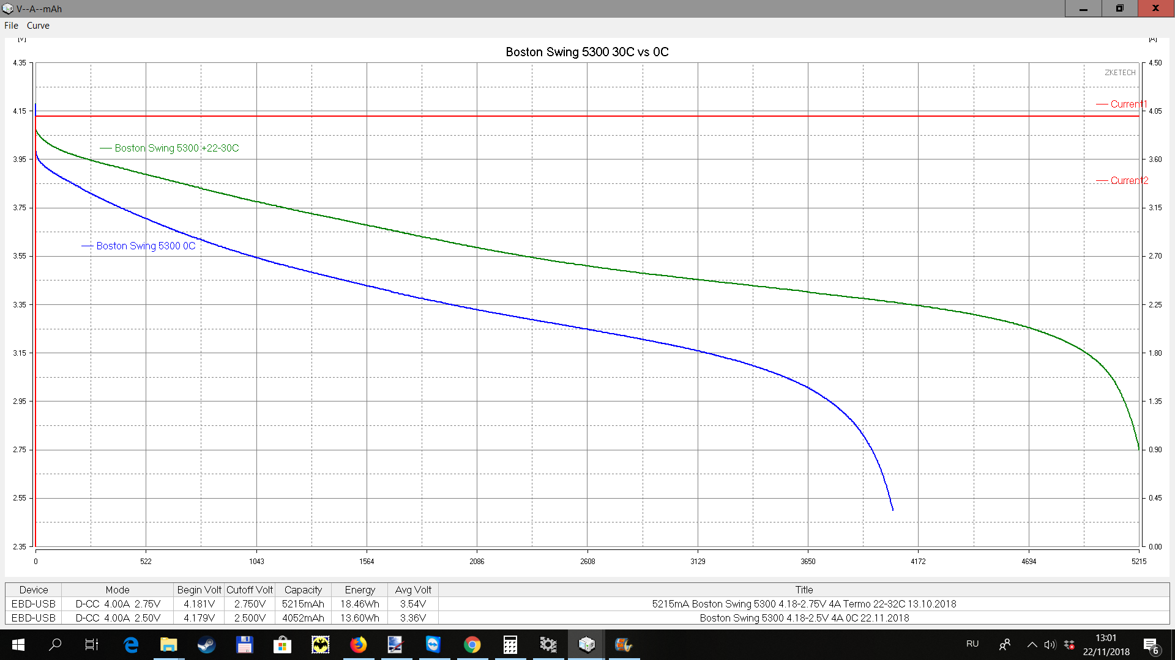Image resolution: width=1175 pixels, height=660 pixels.
Task: Click the clock date and time
Action: 1106,645
